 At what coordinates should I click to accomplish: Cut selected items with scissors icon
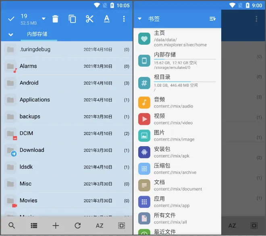pos(89,19)
